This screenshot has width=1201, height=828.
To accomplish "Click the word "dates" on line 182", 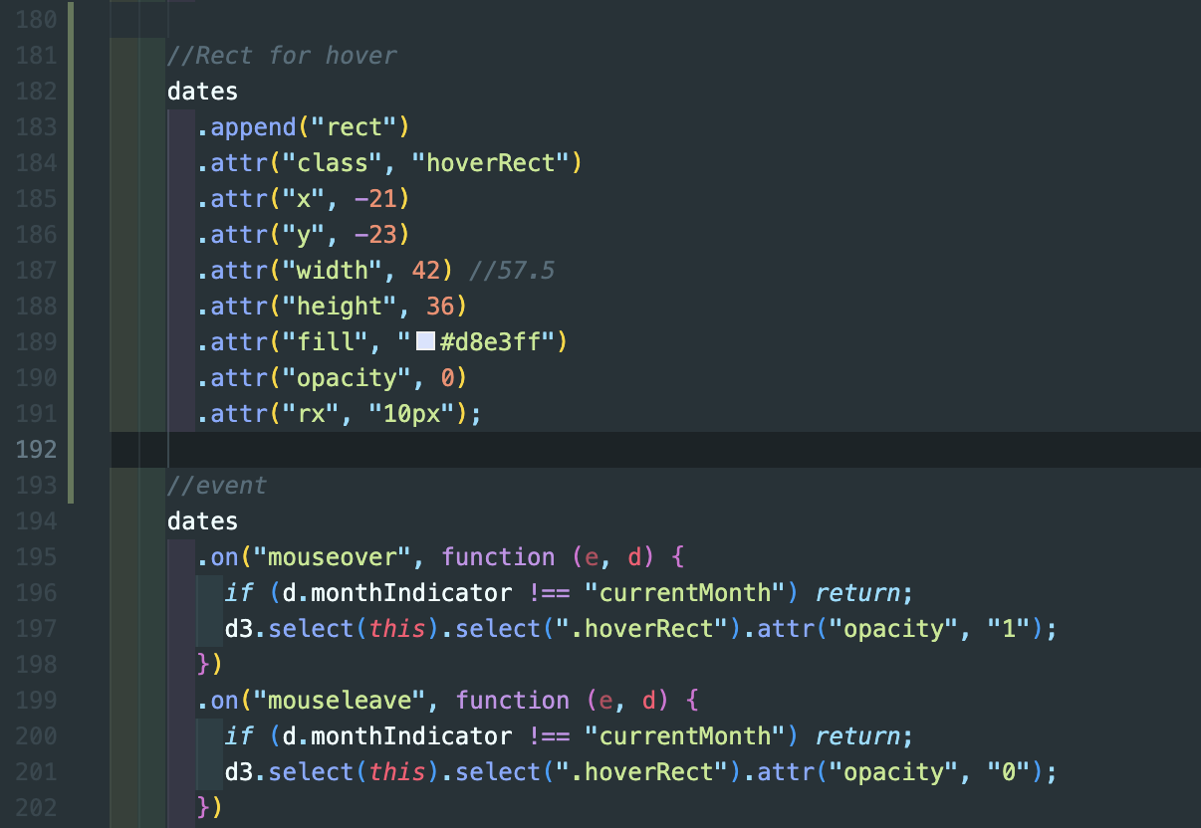I will tap(203, 92).
